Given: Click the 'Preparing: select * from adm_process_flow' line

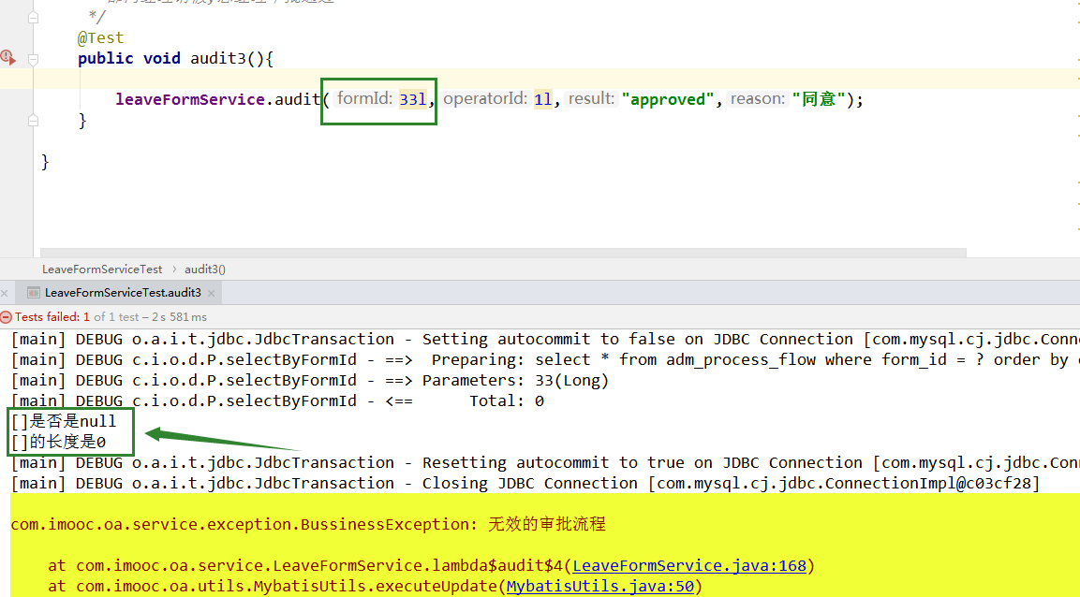Looking at the screenshot, I should click(x=545, y=359).
